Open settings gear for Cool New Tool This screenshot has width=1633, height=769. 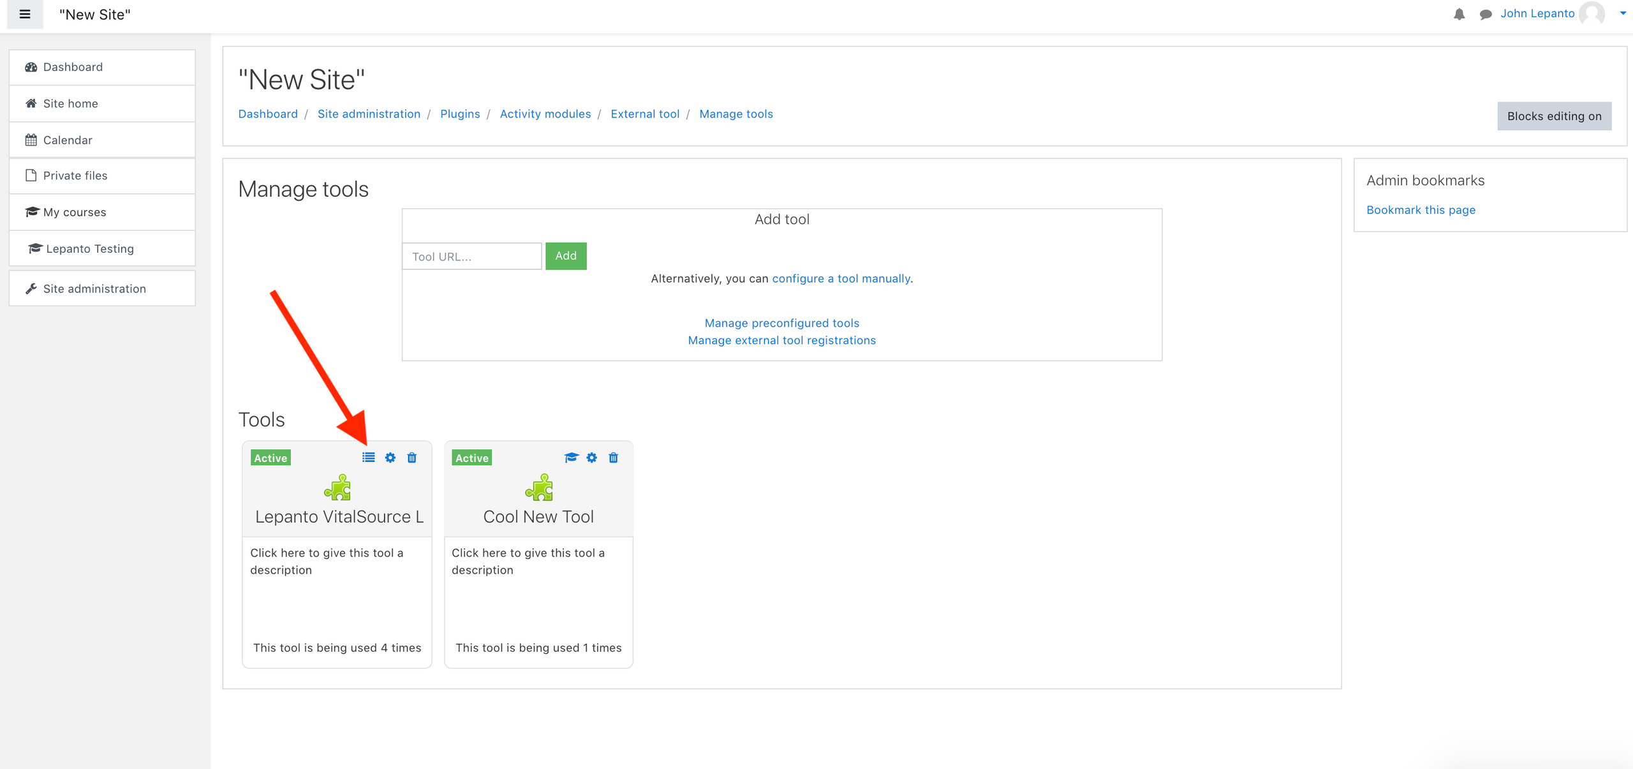pyautogui.click(x=592, y=458)
